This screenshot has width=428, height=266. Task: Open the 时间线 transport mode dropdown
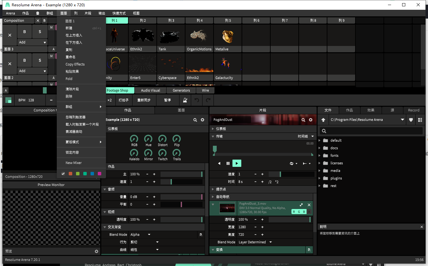tap(306, 136)
